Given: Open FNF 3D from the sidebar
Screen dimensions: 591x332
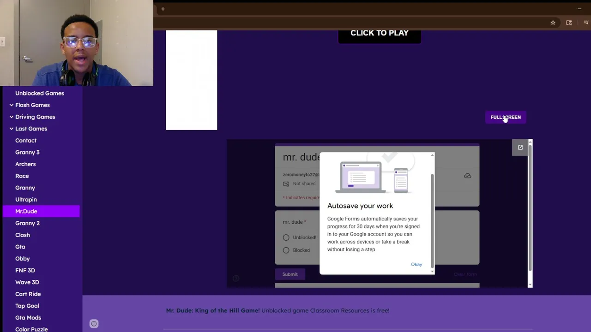Looking at the screenshot, I should point(25,270).
